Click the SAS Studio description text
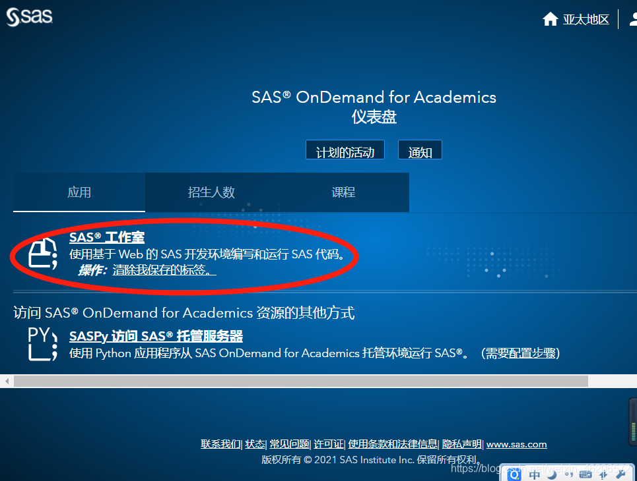Image resolution: width=637 pixels, height=481 pixels. [x=207, y=254]
